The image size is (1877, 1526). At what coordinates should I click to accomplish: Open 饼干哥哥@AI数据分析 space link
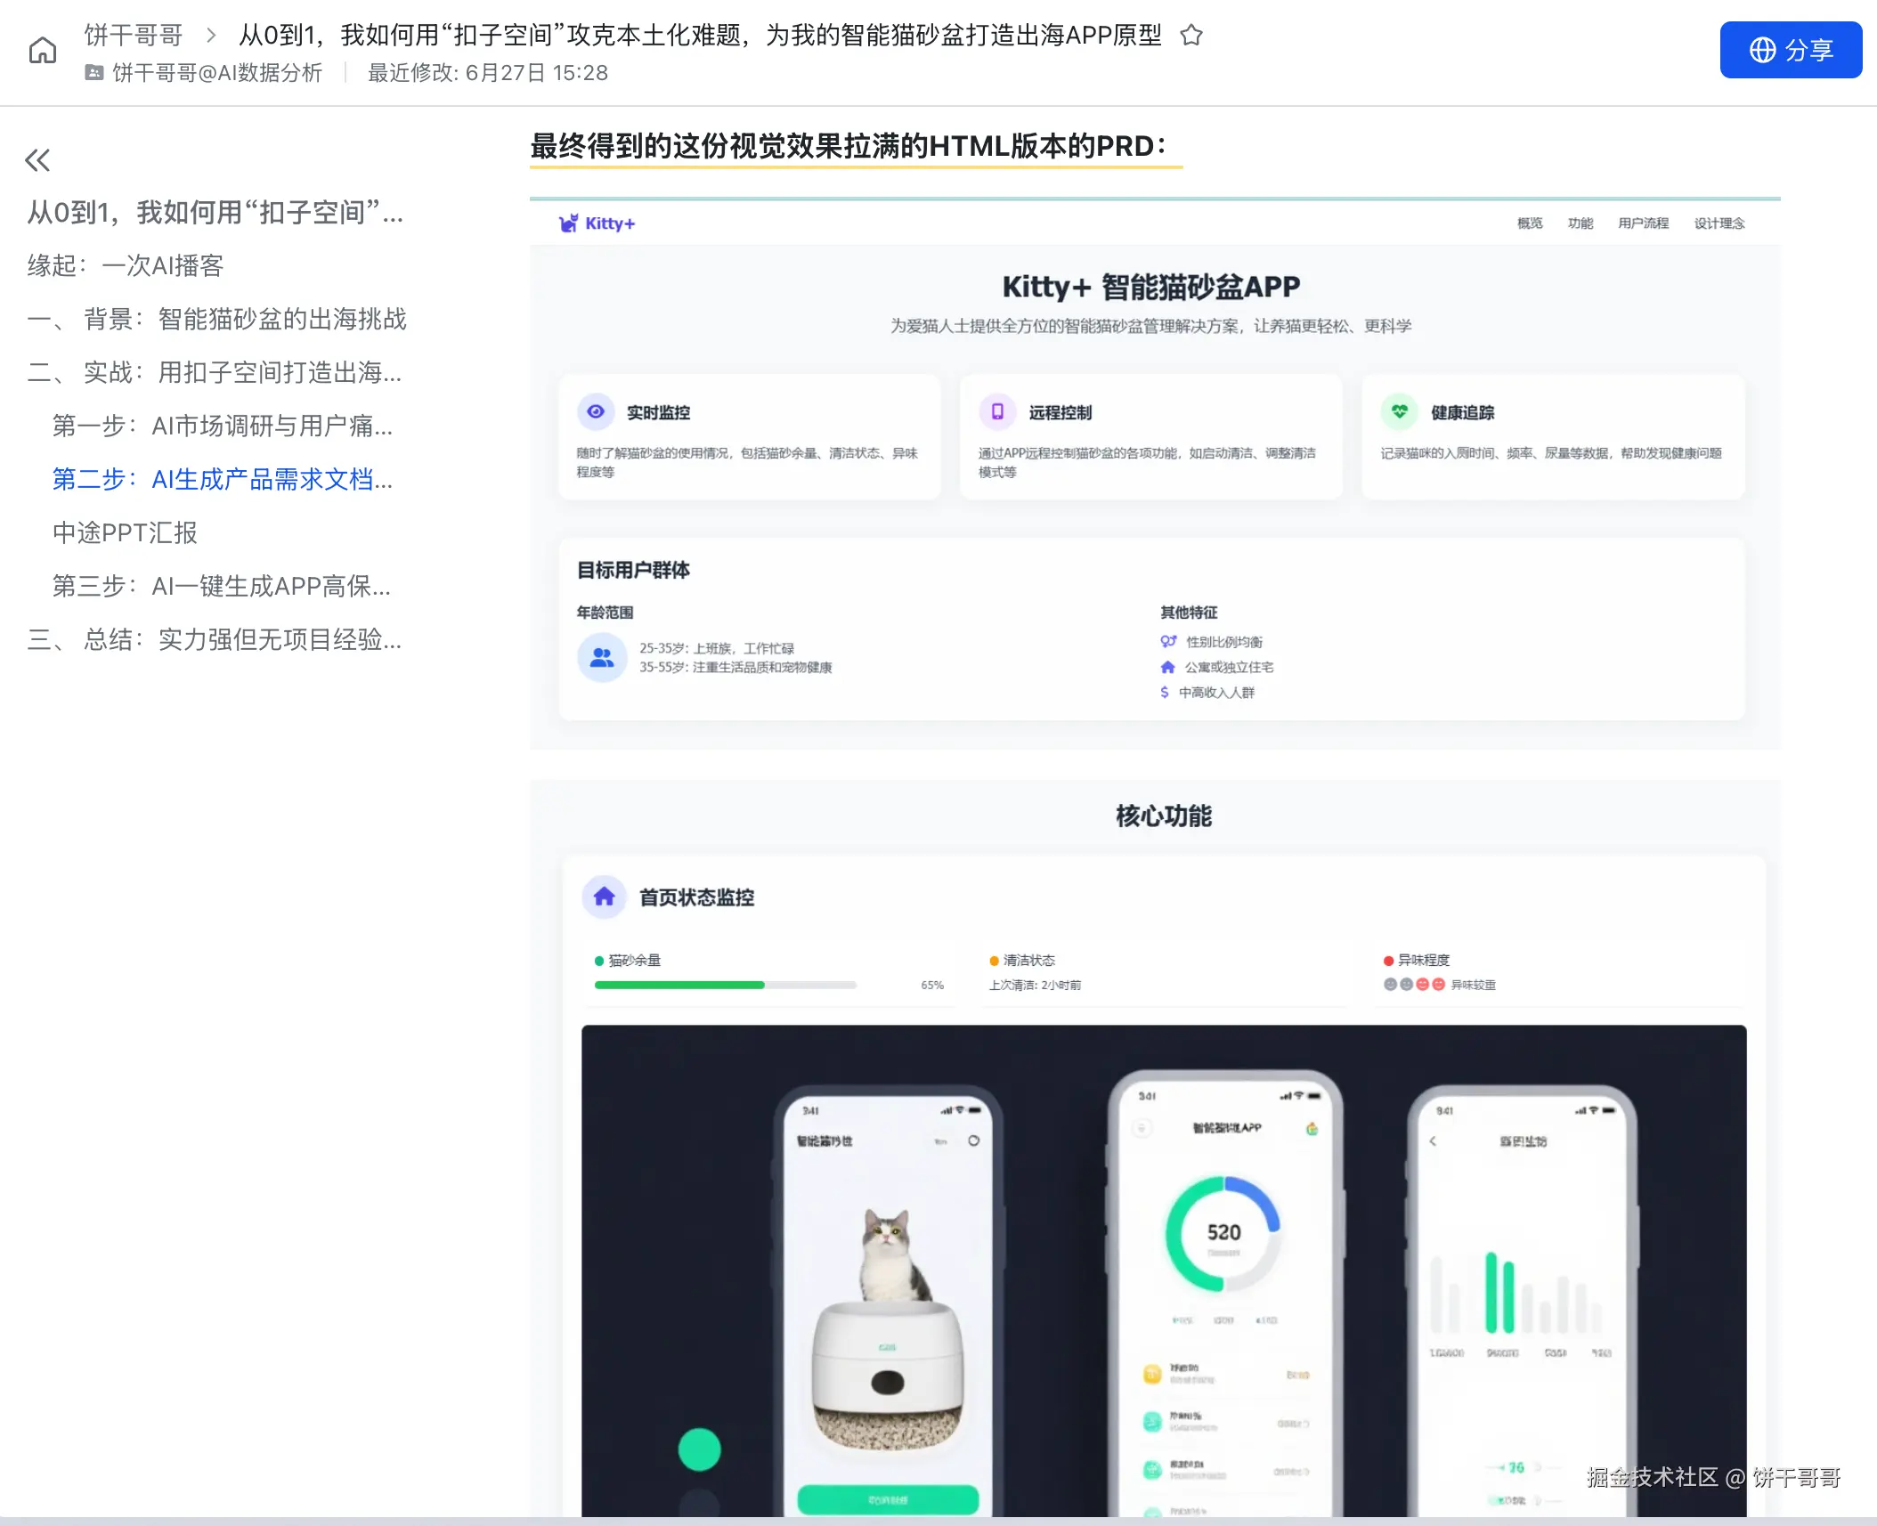[216, 73]
